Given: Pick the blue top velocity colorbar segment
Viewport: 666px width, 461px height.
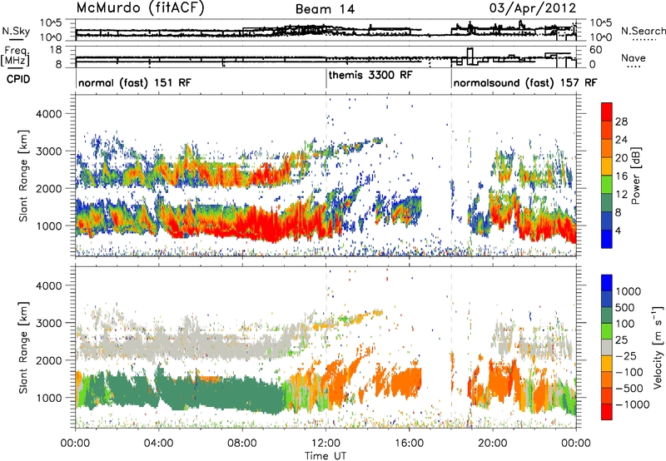Looking at the screenshot, I should (x=607, y=283).
